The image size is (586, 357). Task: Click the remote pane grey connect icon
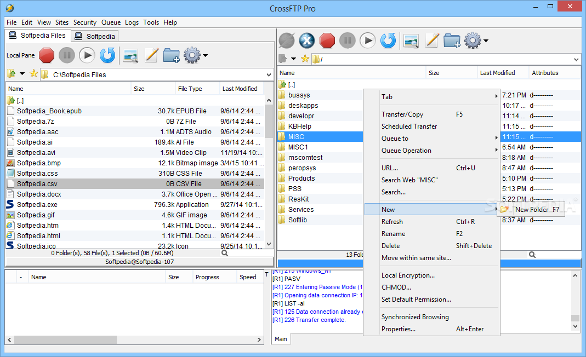tap(287, 41)
